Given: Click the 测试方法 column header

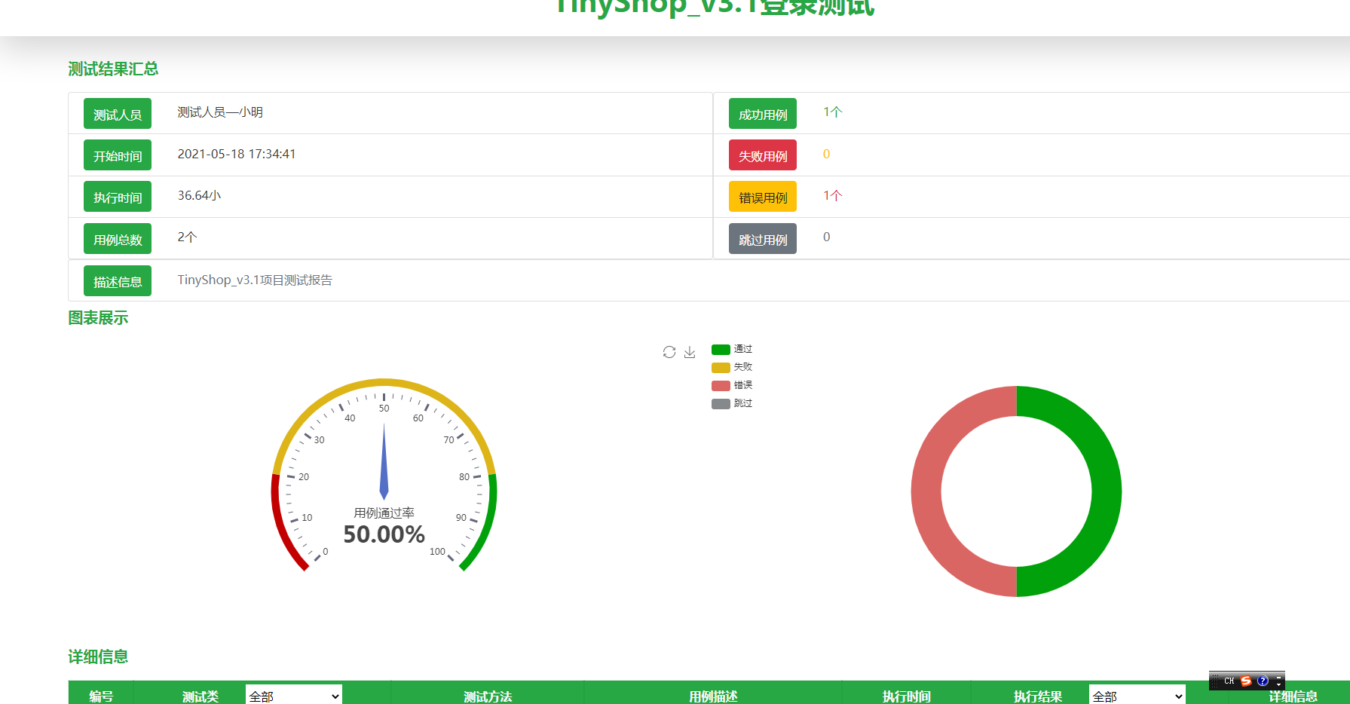Looking at the screenshot, I should tap(488, 696).
